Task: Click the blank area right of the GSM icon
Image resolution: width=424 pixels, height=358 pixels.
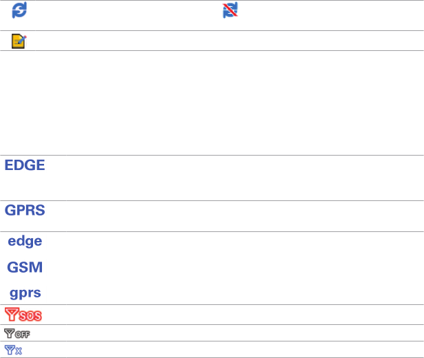Action: (x=234, y=267)
